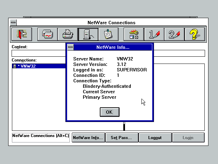Open the NetWare Settings key icon
The height and width of the screenshot is (164, 218).
tap(134, 34)
